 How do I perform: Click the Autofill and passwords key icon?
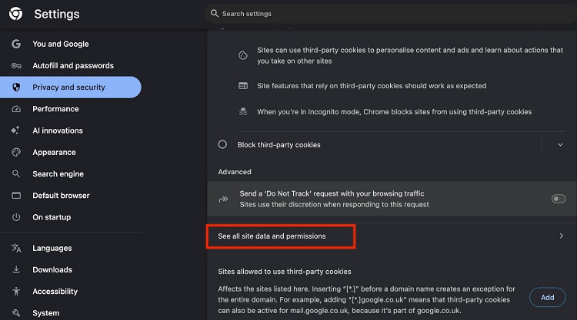16,66
